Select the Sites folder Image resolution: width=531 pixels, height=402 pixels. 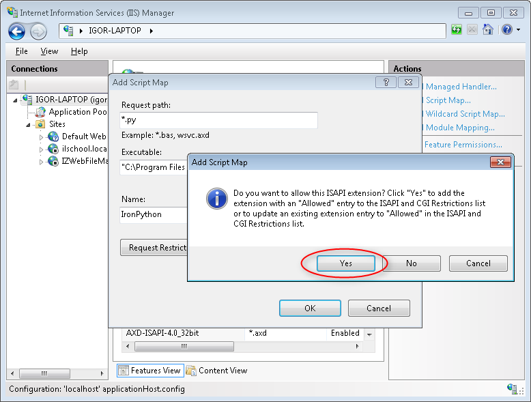(57, 124)
